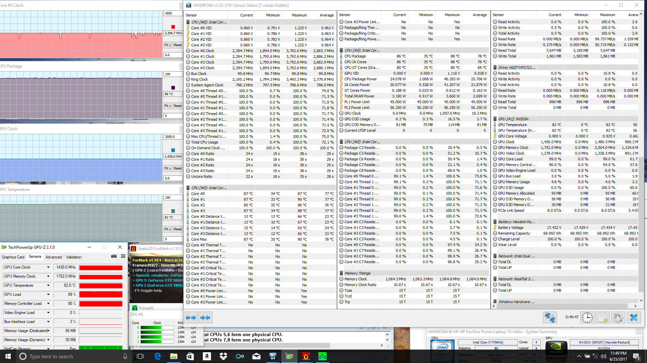Viewport: 647px width, 363px height.
Task: Switch to Graphics Card tab
Action: coord(13,257)
